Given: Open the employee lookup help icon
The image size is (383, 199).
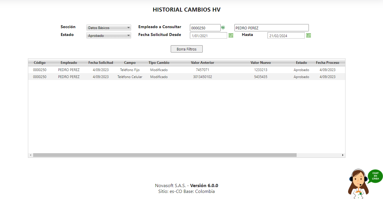Looking at the screenshot, I should coord(223,28).
